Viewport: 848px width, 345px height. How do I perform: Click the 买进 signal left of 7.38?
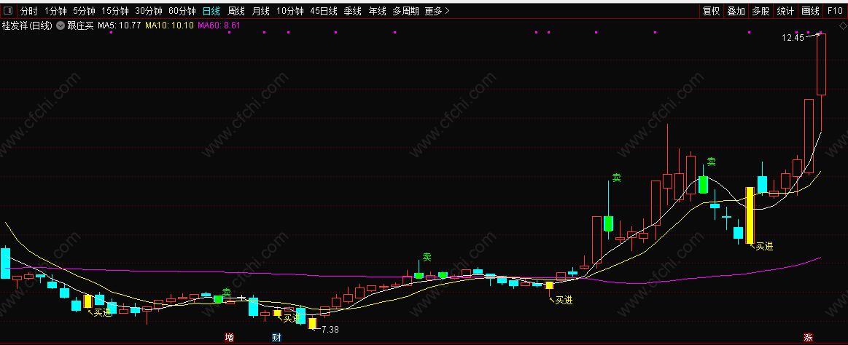click(x=292, y=318)
